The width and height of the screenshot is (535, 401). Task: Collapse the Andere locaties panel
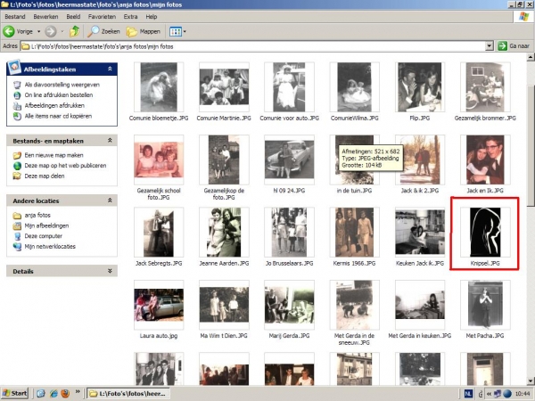point(110,200)
